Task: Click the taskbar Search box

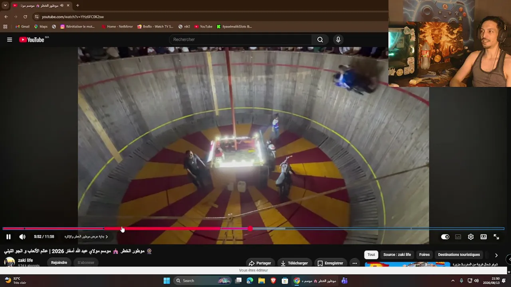Action: click(202, 281)
